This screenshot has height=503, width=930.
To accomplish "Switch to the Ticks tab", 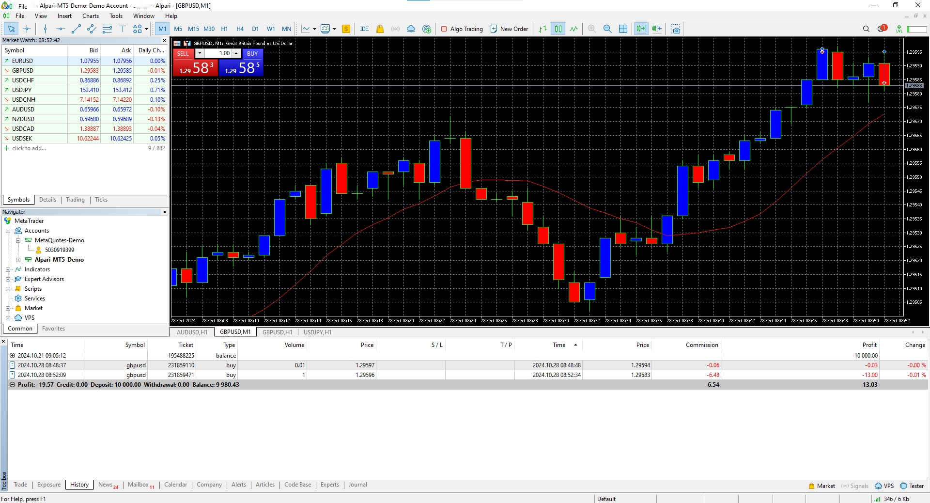I will pos(101,200).
